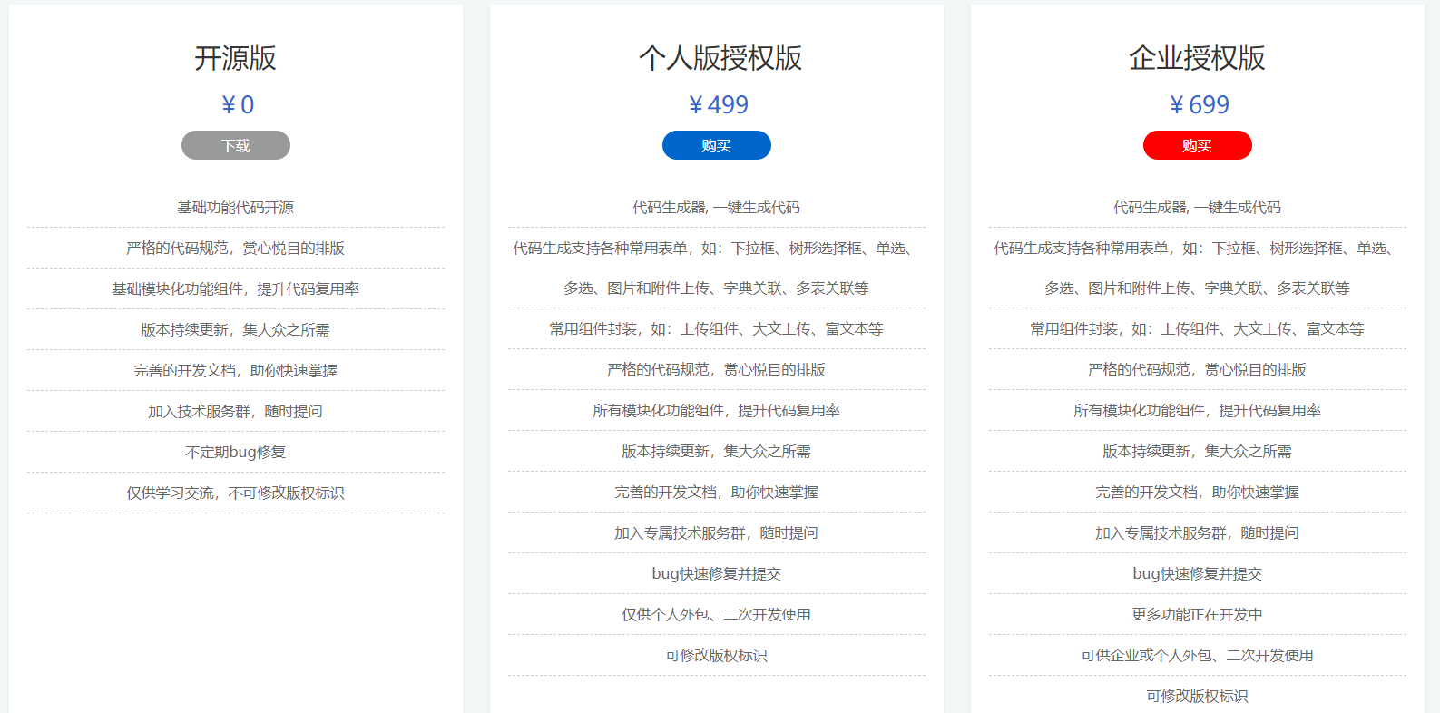This screenshot has height=713, width=1440.
Task: Click 可修改版权标识 in 企业授权版 column
Action: click(x=1197, y=696)
